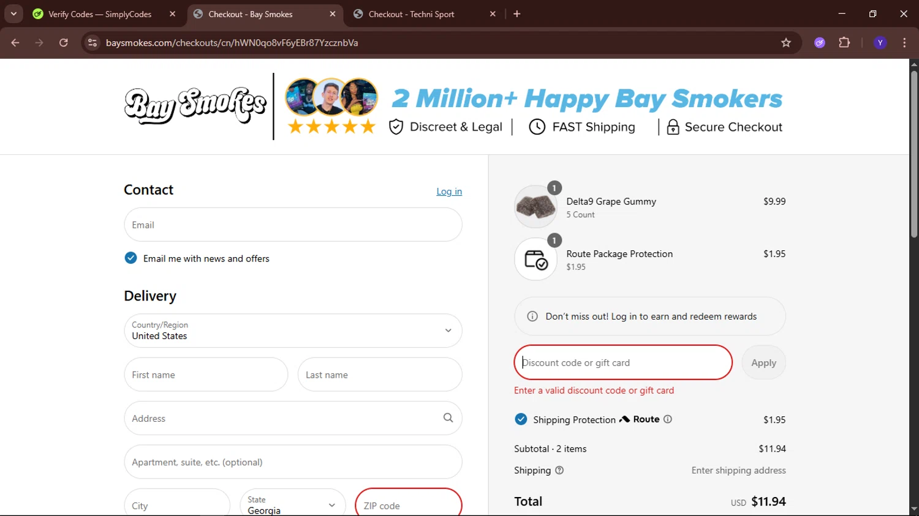The width and height of the screenshot is (919, 516).
Task: Click the Shipping help question mark icon
Action: pos(559,470)
